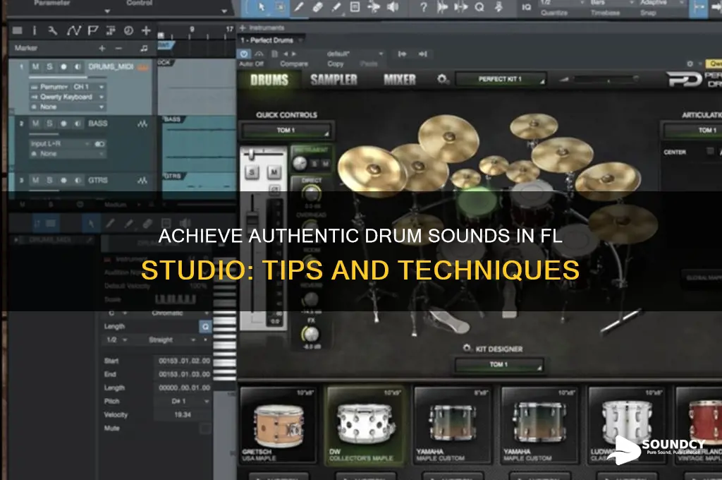Viewport: 722px width, 480px height.
Task: Switch to the SAMPLER tab
Action: 334,80
